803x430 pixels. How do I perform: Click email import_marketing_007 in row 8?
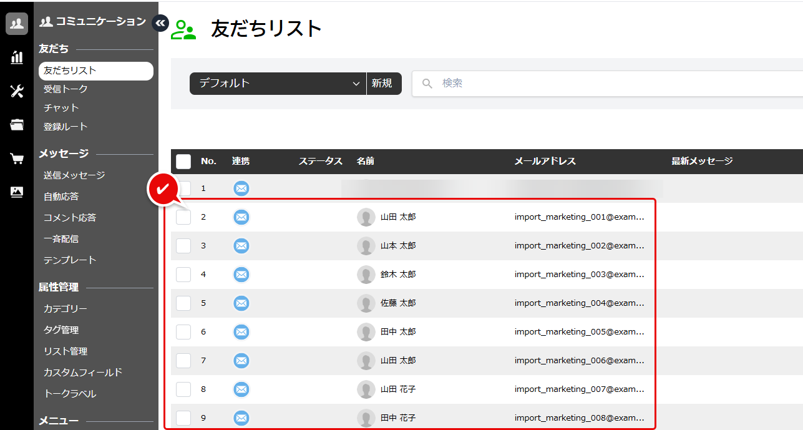pos(579,389)
